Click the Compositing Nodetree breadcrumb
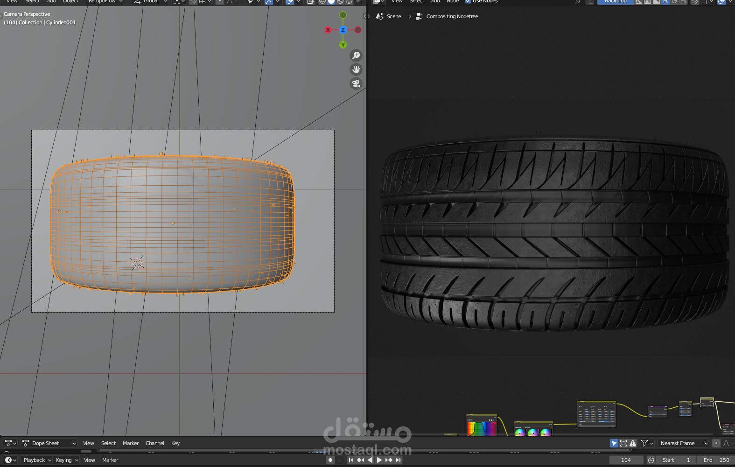 point(452,16)
